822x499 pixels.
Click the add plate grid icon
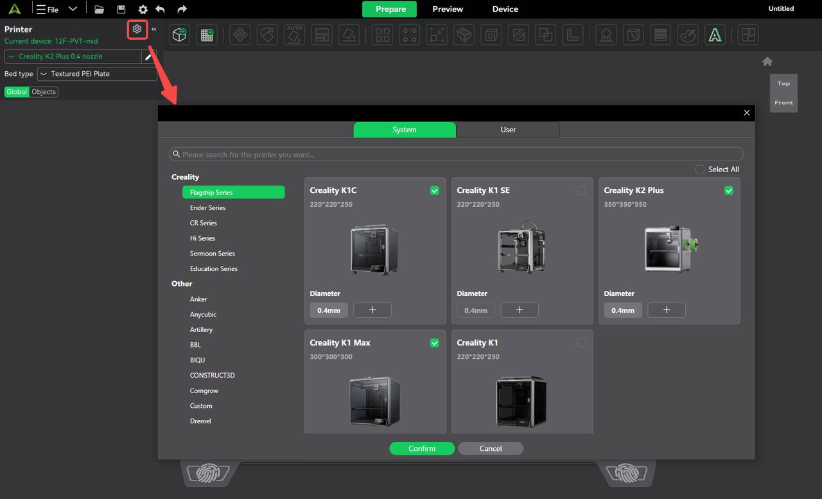point(207,35)
